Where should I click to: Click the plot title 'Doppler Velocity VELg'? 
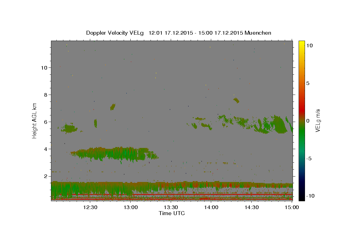(116, 33)
